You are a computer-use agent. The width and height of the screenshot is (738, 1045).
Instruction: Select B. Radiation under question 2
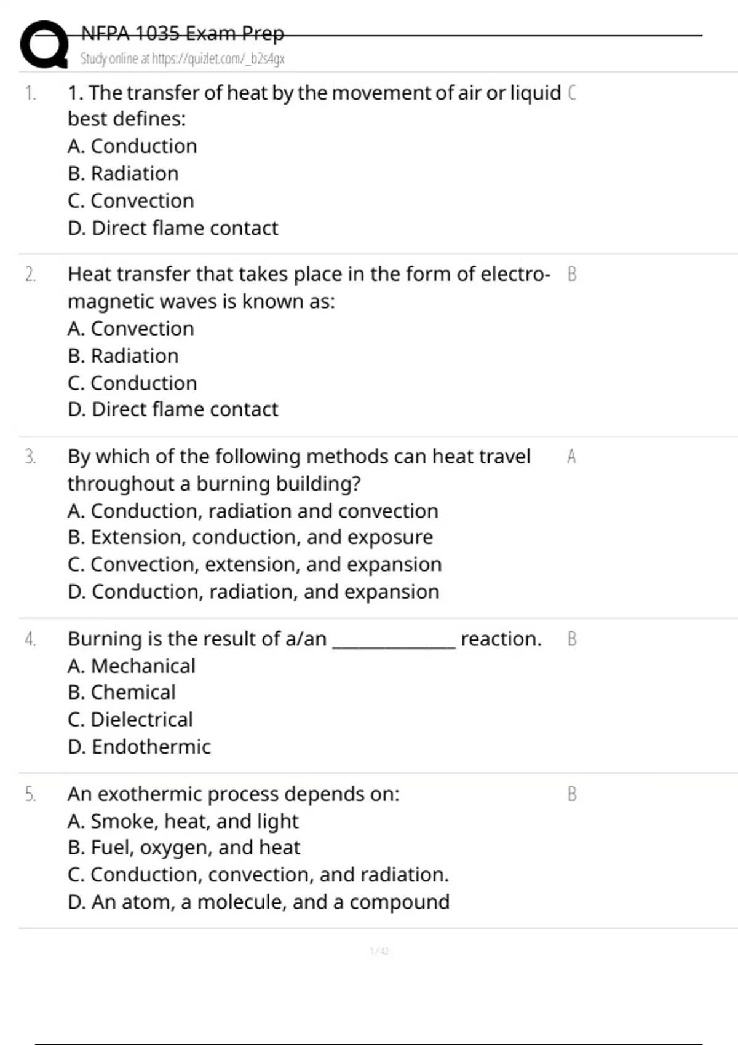[x=123, y=356]
